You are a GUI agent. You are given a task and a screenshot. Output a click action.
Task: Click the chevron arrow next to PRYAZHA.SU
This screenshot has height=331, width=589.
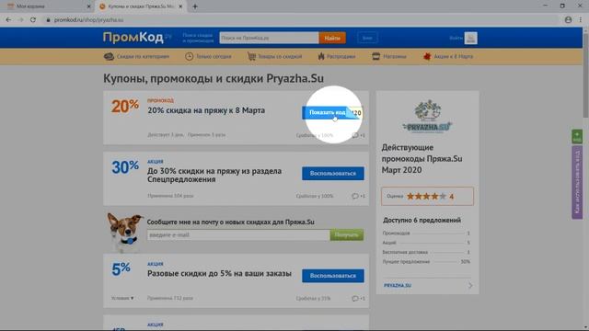click(x=470, y=286)
